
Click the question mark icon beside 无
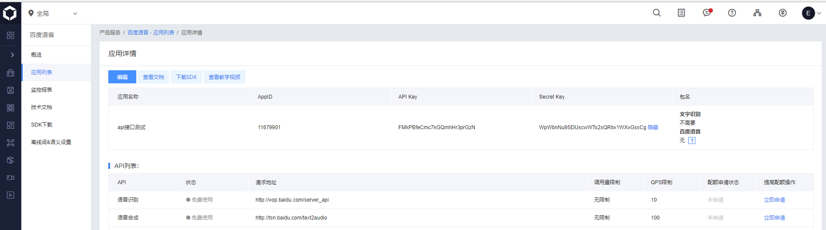(692, 141)
